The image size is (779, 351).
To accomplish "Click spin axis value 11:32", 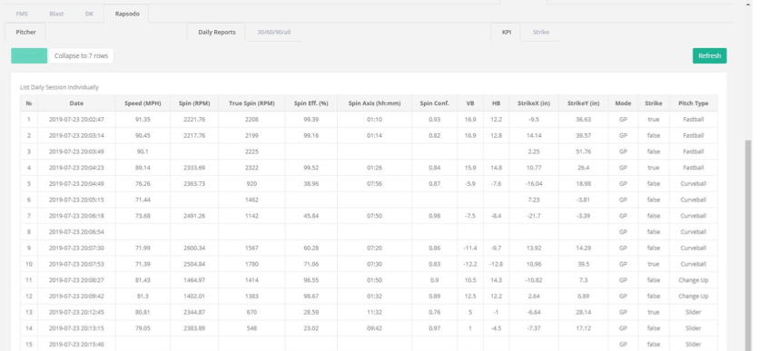I will tap(374, 312).
